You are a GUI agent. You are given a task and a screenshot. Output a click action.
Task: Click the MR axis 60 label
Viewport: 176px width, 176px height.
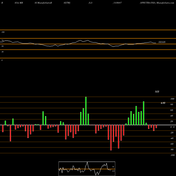[172, 110]
